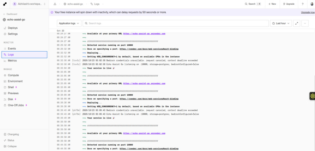Open Shell in the sidebar
Viewport: 315px width, 151px height.
click(11, 88)
